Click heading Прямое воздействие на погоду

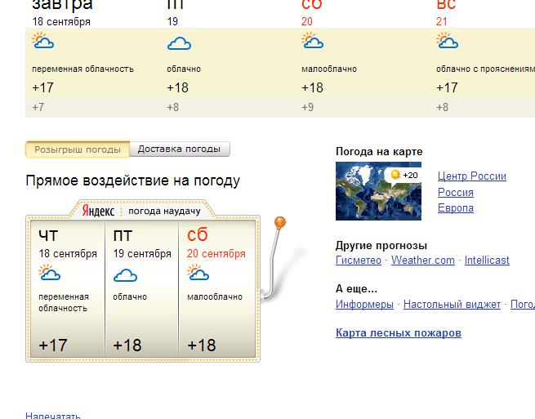132,181
